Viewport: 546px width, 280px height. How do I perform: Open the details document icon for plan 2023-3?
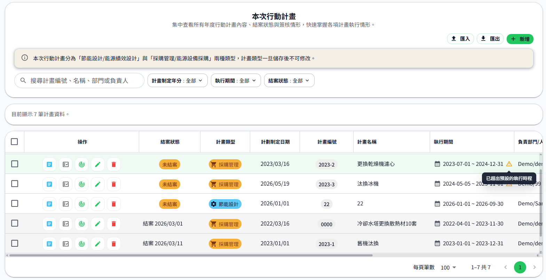[x=49, y=184]
